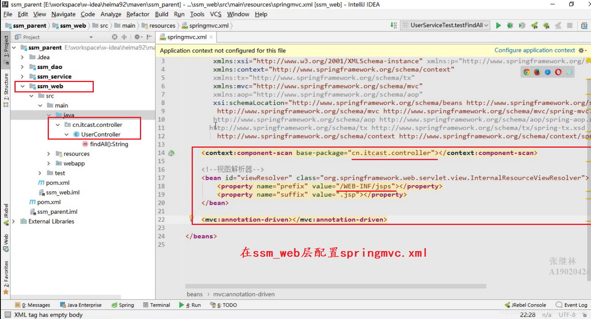The image size is (591, 319).
Task: Open the 6: TODO tool window
Action: 223,305
